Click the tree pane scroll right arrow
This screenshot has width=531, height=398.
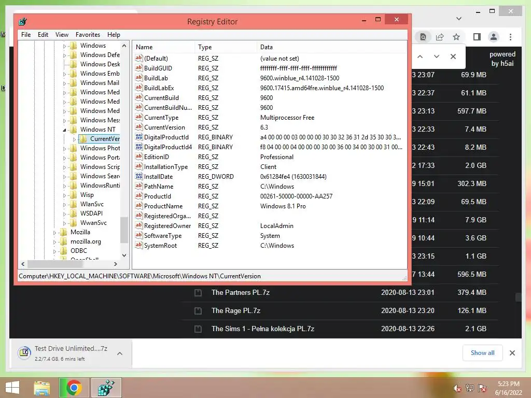(x=116, y=264)
